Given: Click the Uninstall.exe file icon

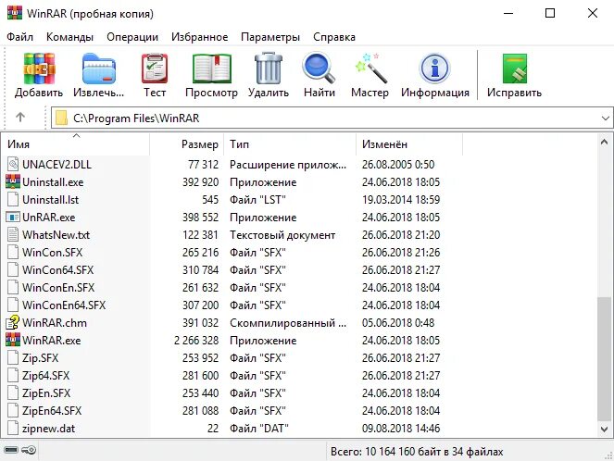Looking at the screenshot, I should (x=13, y=181).
